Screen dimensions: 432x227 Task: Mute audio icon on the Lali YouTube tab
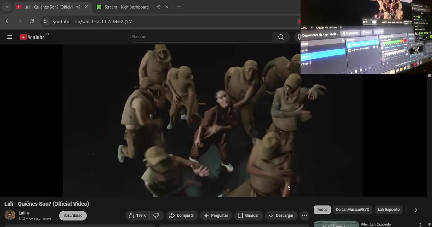[78, 7]
